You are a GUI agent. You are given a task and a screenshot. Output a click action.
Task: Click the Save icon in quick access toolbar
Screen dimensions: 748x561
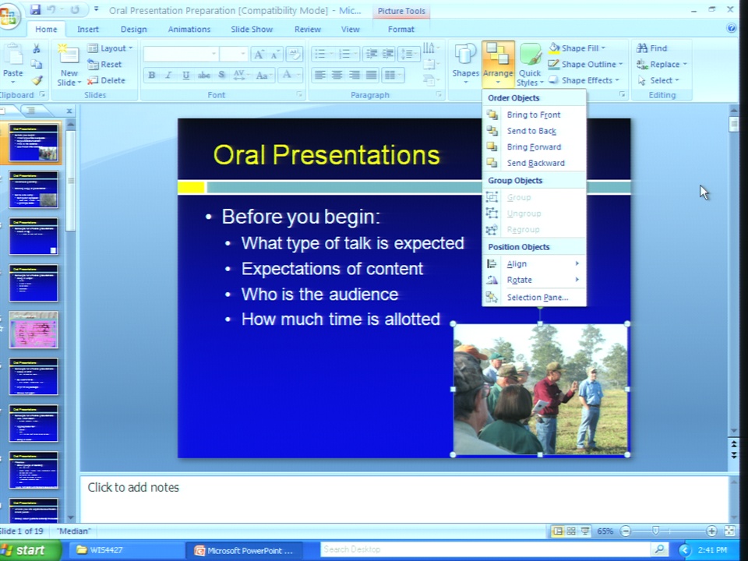point(35,9)
